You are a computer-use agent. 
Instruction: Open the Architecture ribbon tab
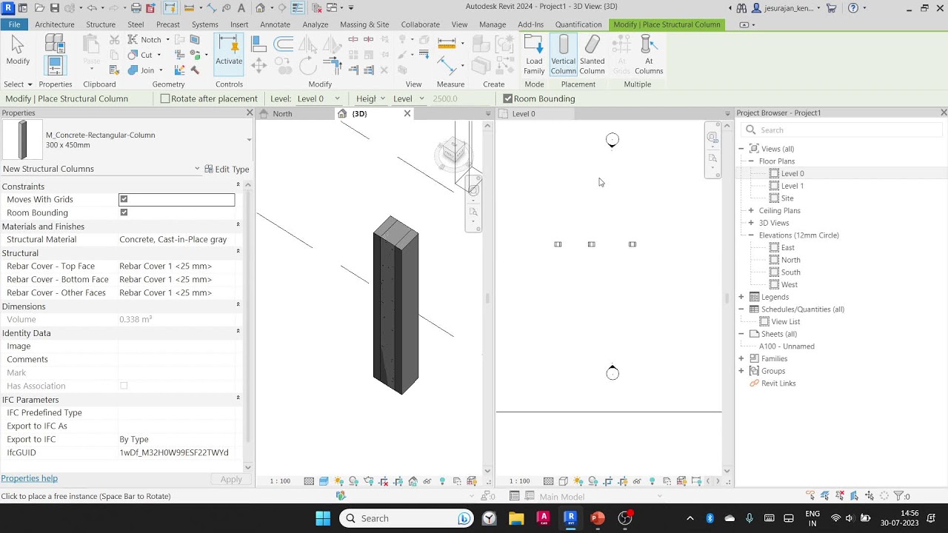[55, 24]
